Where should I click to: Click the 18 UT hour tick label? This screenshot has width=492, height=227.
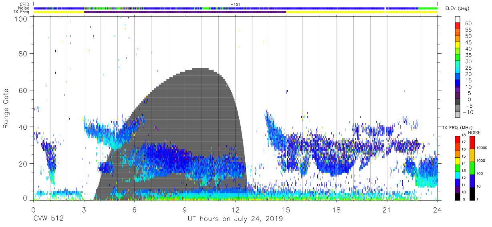click(337, 210)
